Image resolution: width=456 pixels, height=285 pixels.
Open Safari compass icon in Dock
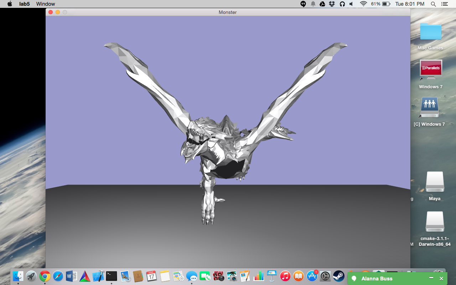(x=58, y=276)
